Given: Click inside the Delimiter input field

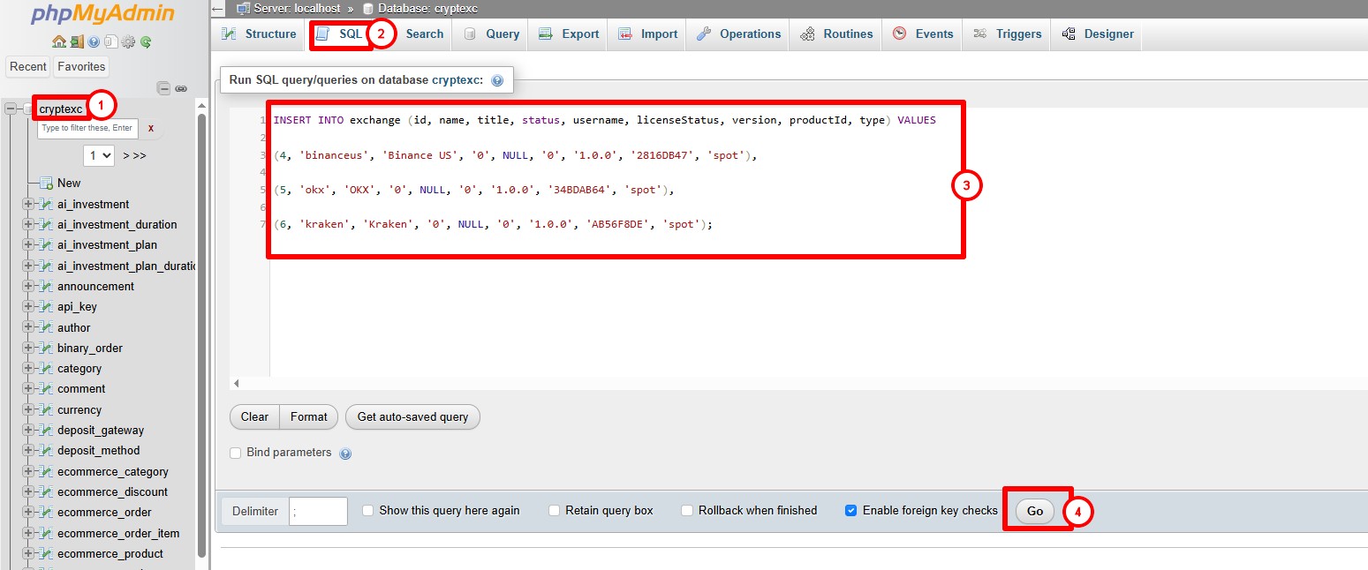Looking at the screenshot, I should tap(318, 511).
